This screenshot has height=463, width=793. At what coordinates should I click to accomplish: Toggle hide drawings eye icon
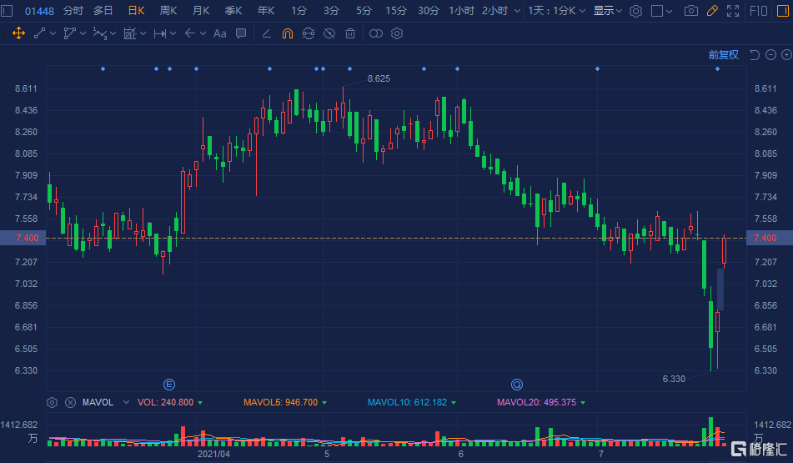pyautogui.click(x=329, y=33)
